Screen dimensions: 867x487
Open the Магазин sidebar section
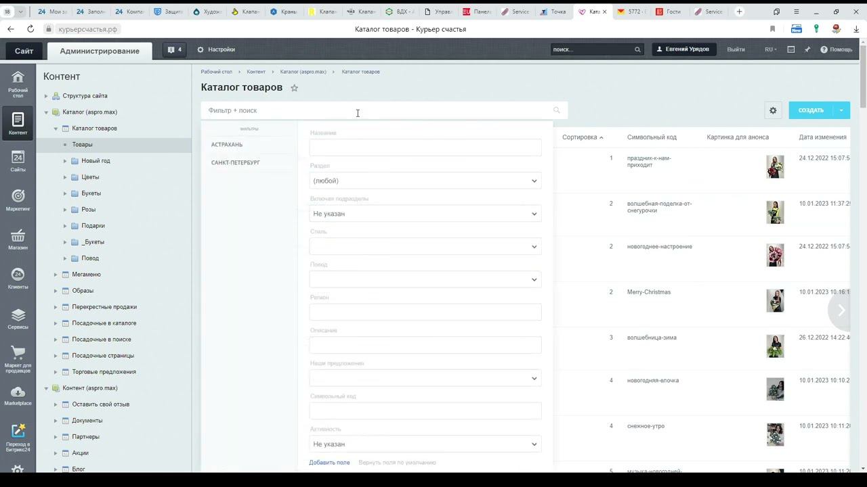tap(18, 239)
